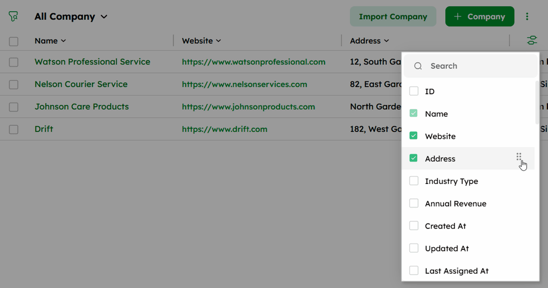Open the filter icon beside All Company
Viewport: 548px width, 288px height.
point(13,17)
